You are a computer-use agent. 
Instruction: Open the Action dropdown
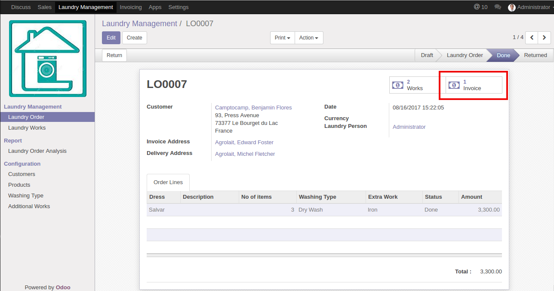pos(309,38)
